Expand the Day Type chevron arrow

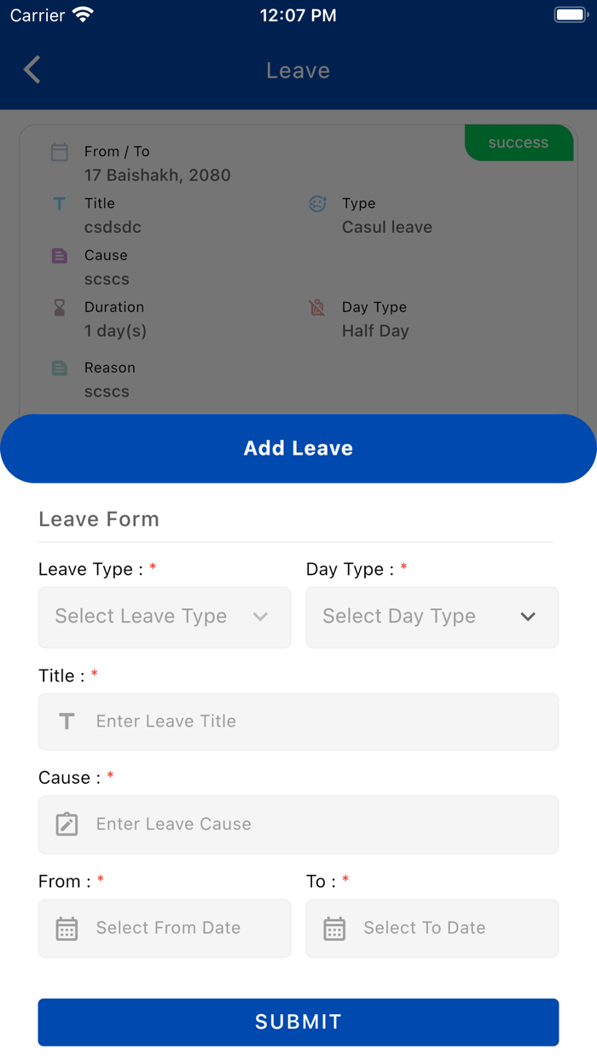(x=528, y=617)
